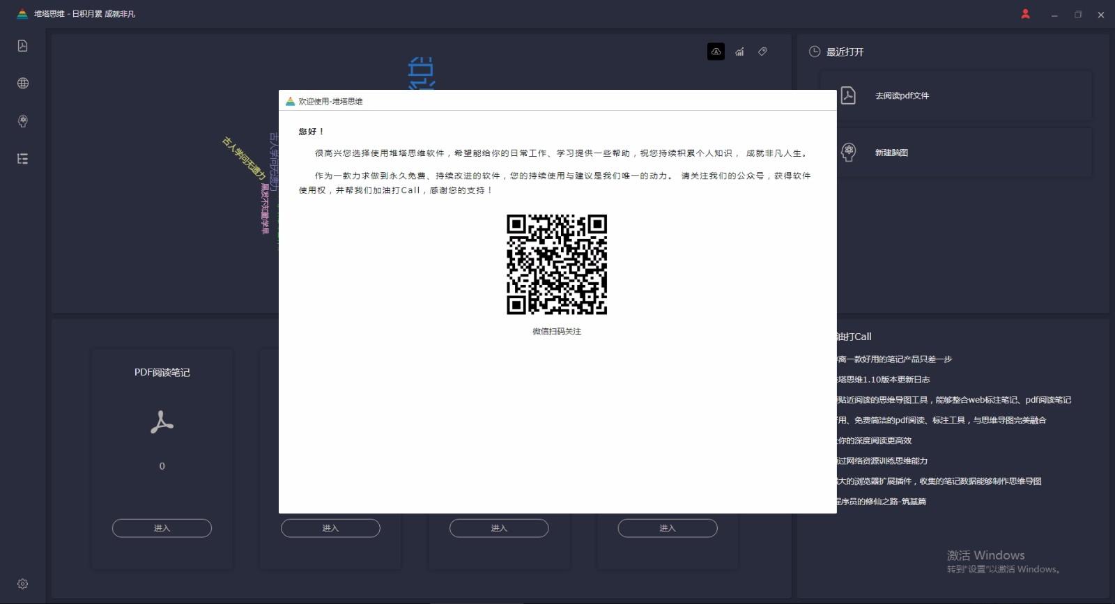Click the user account icon in the title bar
1115x604 pixels.
coord(1025,14)
